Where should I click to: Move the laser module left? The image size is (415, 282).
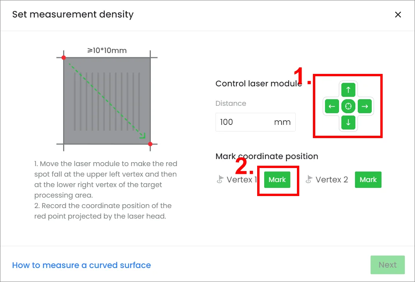coord(332,106)
